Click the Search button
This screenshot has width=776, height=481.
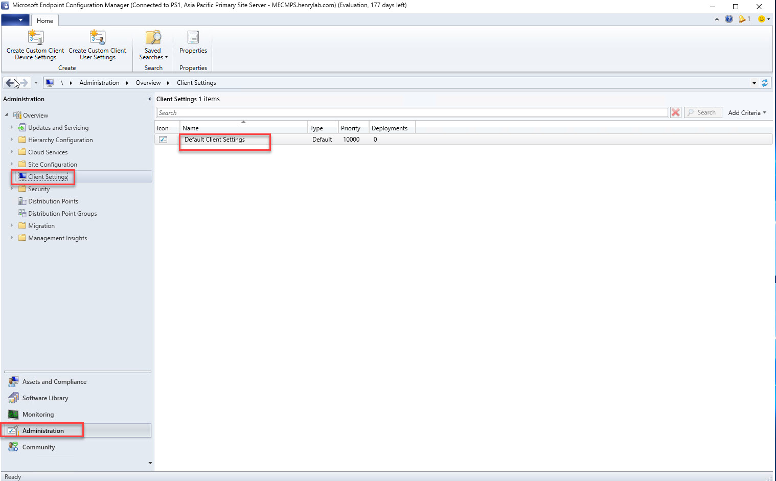click(703, 112)
